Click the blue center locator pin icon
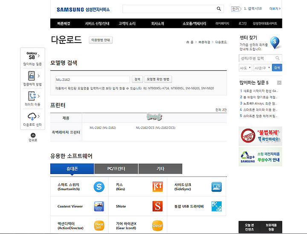This screenshot has width=307, height=234. pyautogui.click(x=275, y=43)
